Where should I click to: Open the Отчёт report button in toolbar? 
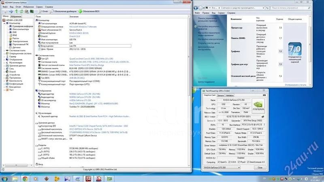(43, 12)
